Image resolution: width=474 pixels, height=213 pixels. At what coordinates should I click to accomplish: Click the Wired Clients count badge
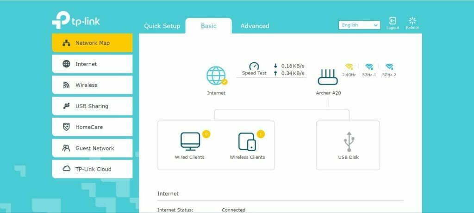[206, 134]
